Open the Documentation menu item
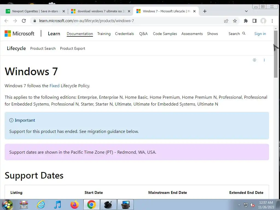 point(80,34)
